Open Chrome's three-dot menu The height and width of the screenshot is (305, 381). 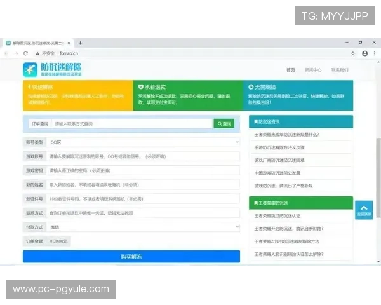[375, 53]
